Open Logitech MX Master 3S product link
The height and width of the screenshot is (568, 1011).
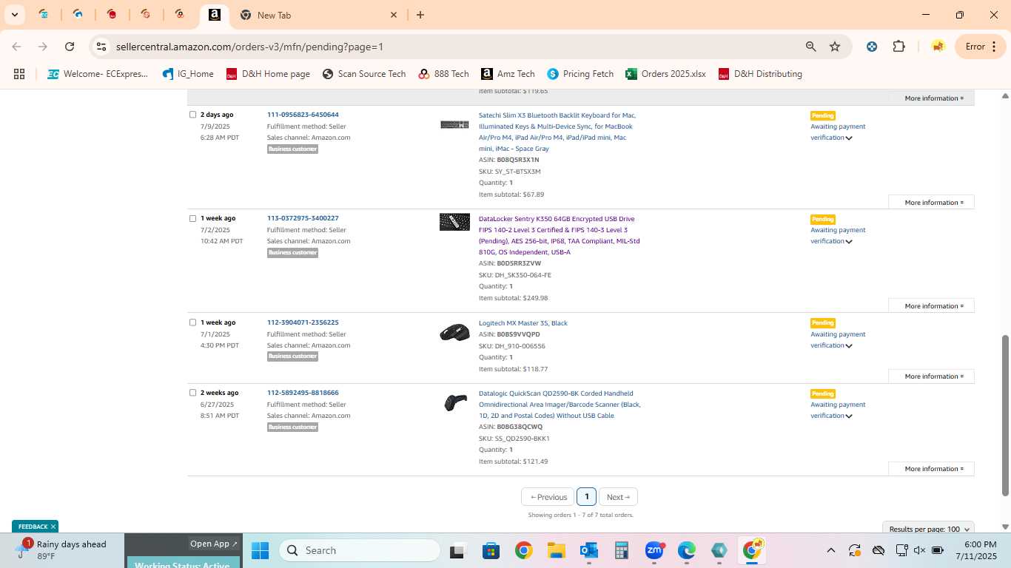pos(523,323)
